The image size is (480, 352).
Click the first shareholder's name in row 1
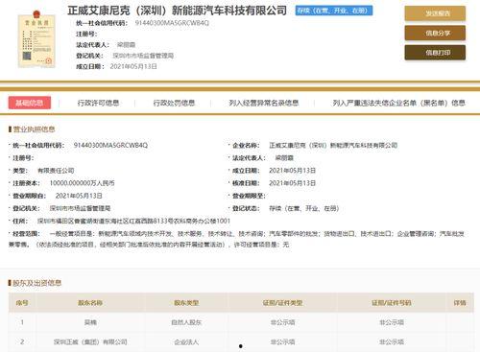click(90, 322)
